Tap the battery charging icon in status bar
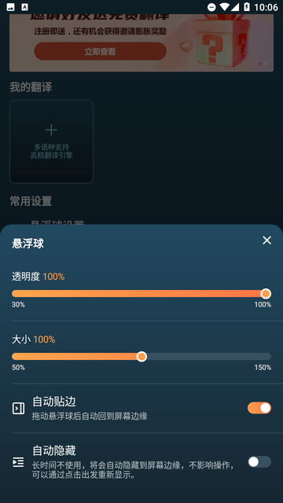Viewport: 283px width, 503px height. (247, 7)
